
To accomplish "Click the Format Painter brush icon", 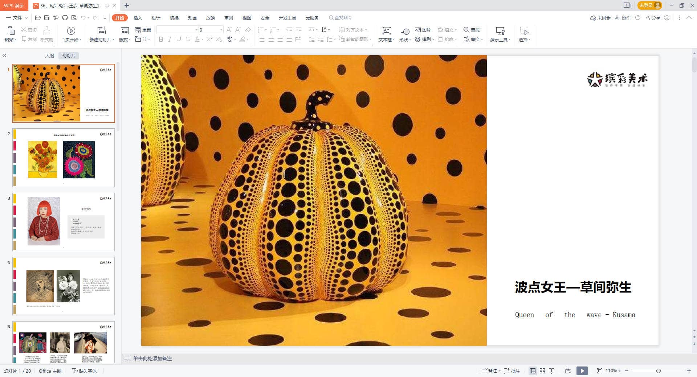I will click(47, 30).
